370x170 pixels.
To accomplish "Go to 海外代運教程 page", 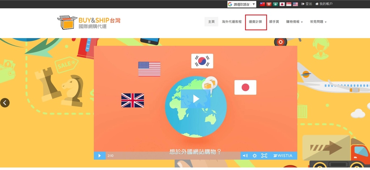I will pos(232,22).
